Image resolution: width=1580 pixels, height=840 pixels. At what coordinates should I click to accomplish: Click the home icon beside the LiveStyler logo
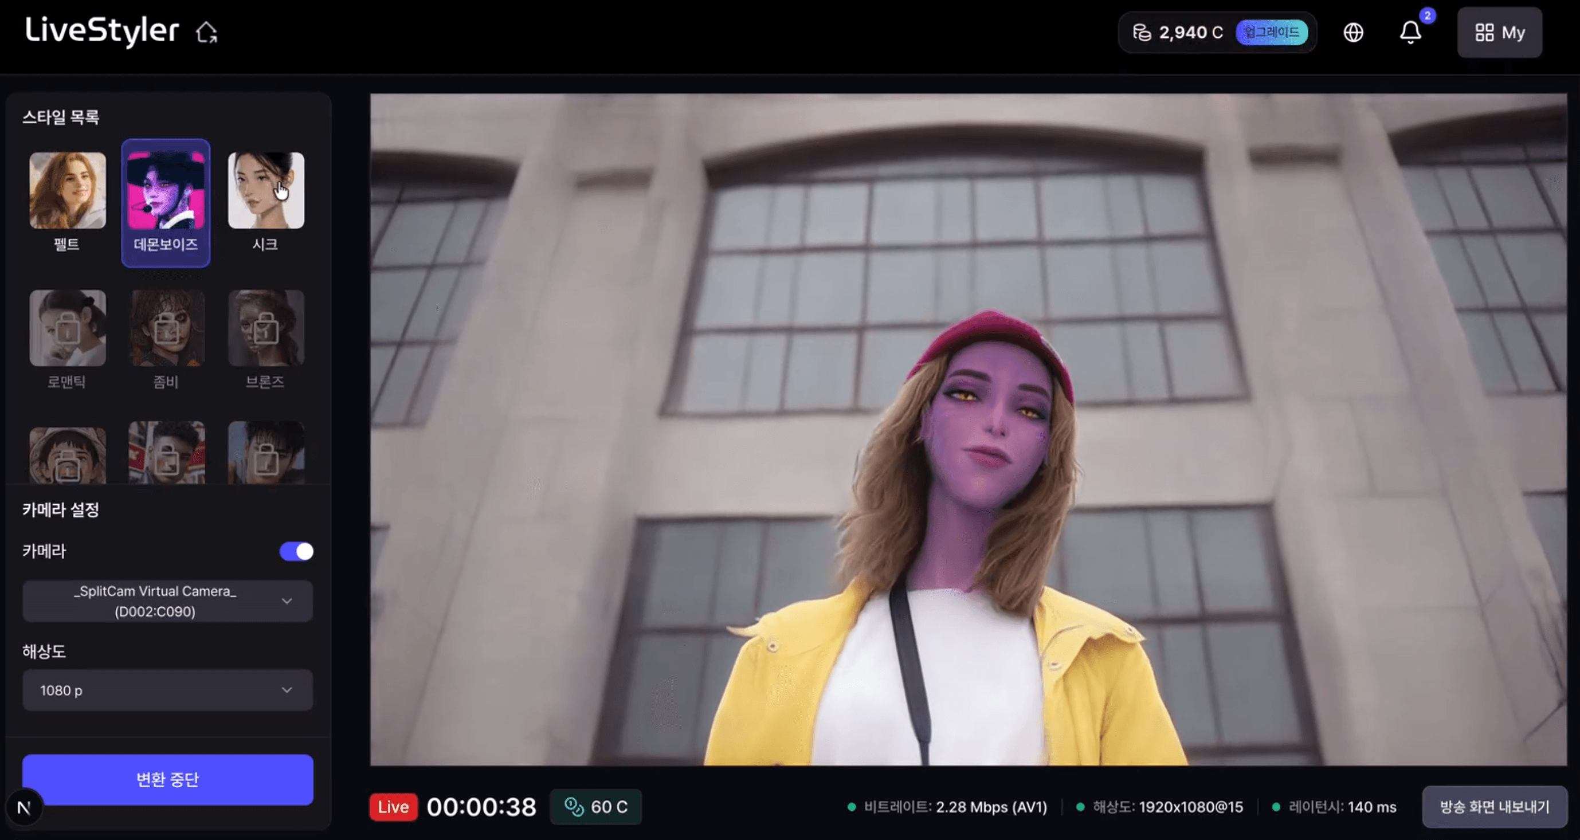207,32
